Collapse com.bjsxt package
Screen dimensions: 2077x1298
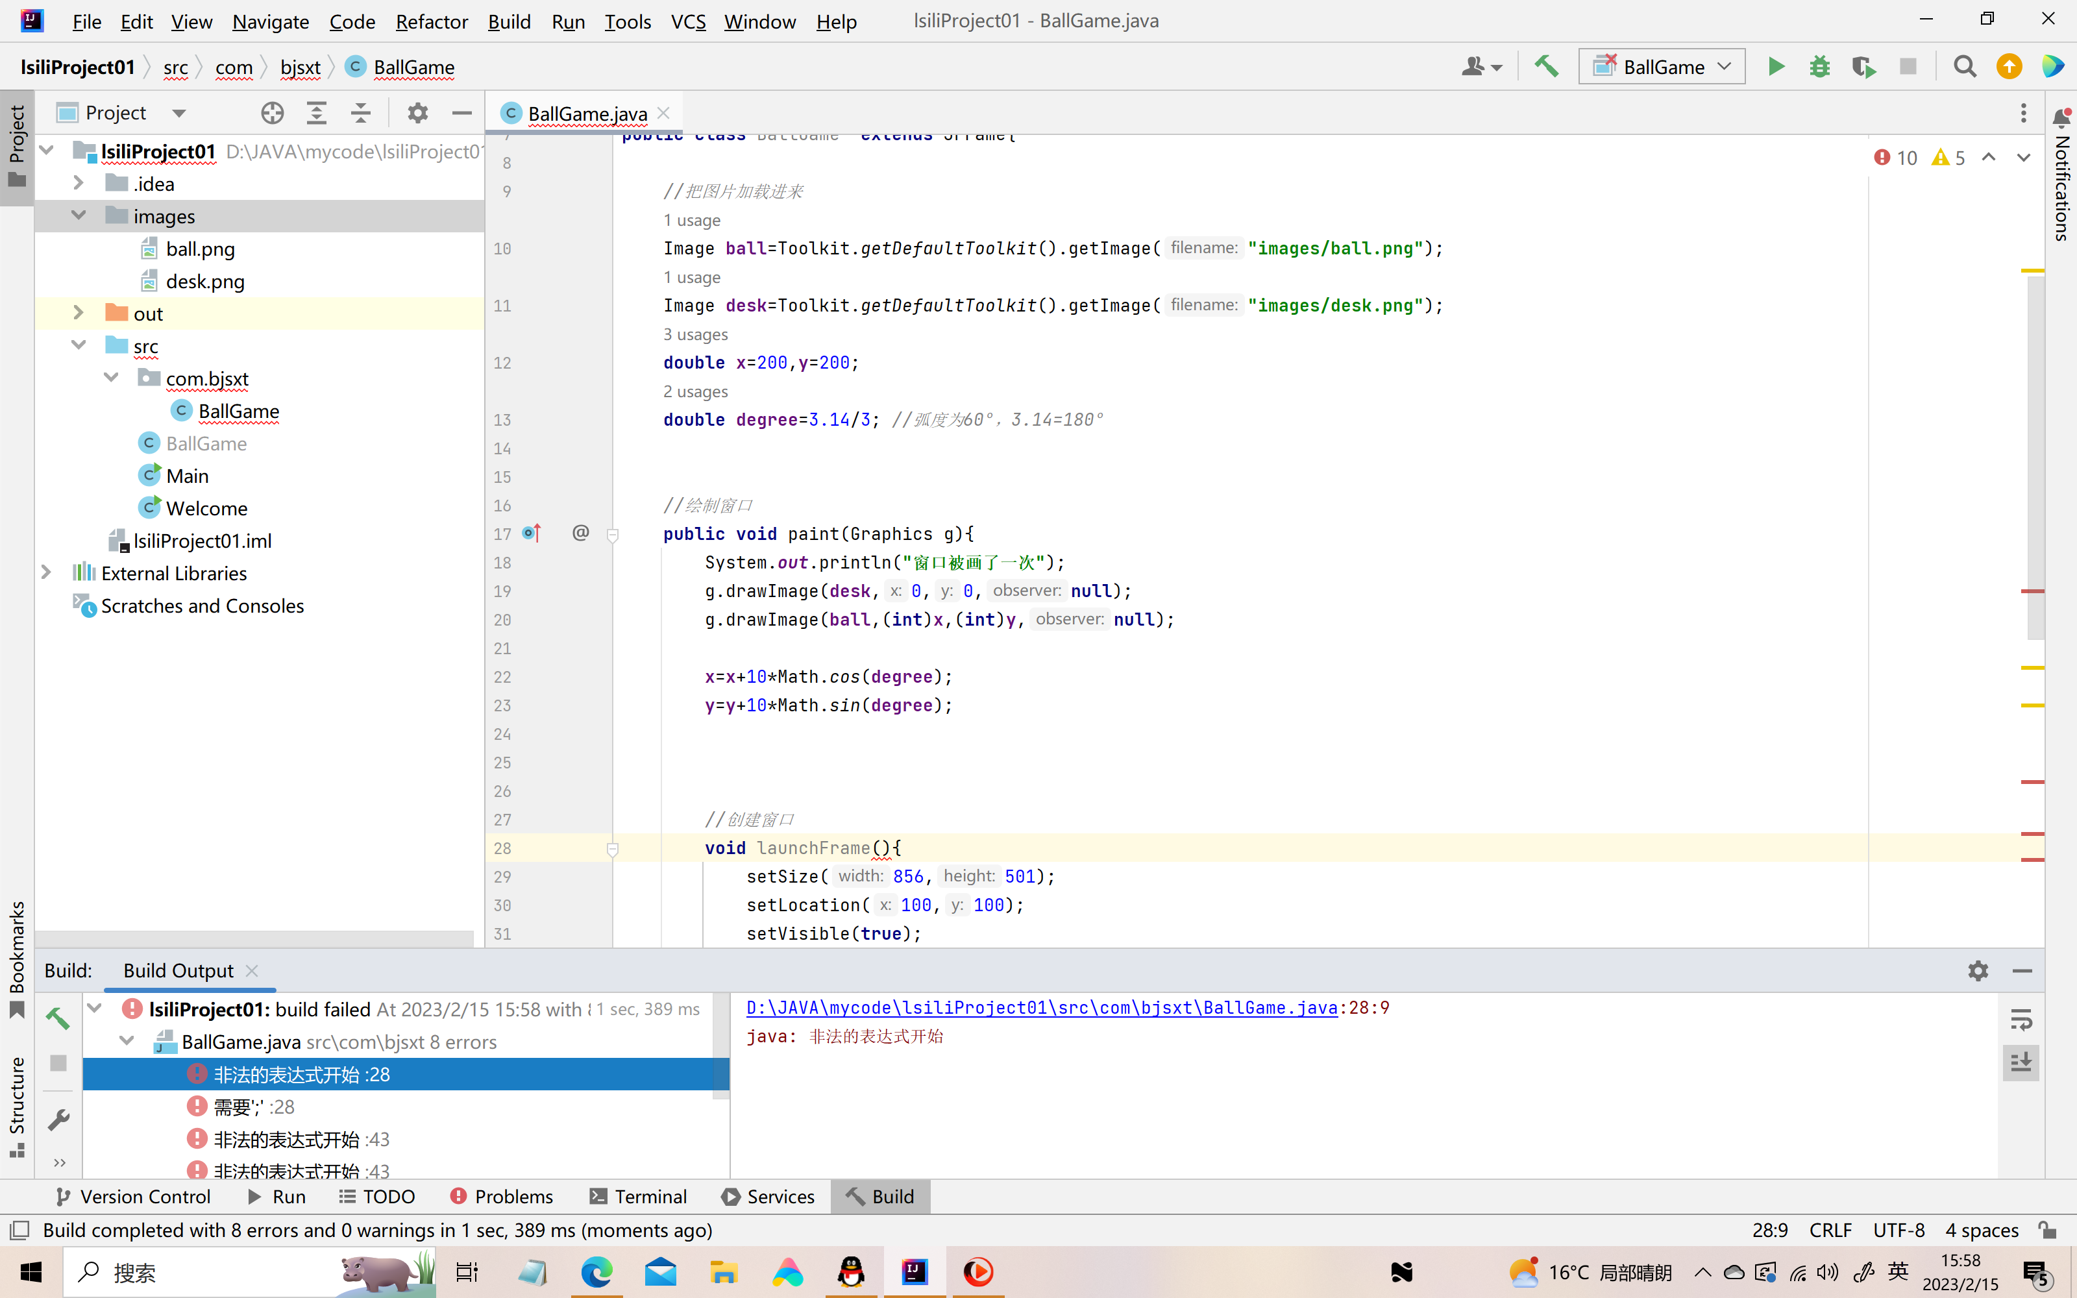point(111,378)
